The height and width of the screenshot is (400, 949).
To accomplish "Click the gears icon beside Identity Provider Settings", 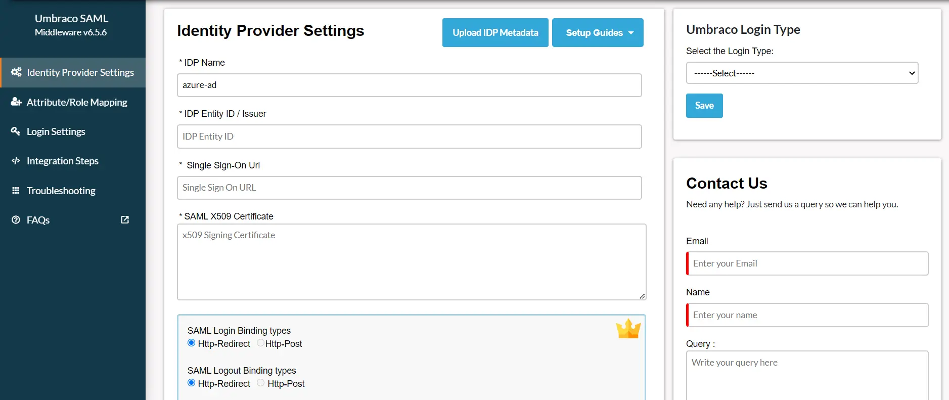I will pyautogui.click(x=16, y=72).
